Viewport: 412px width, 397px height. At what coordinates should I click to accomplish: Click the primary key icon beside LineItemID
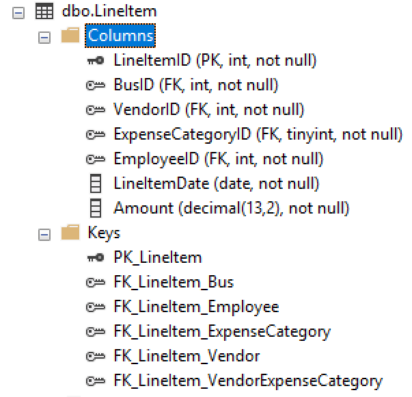96,61
